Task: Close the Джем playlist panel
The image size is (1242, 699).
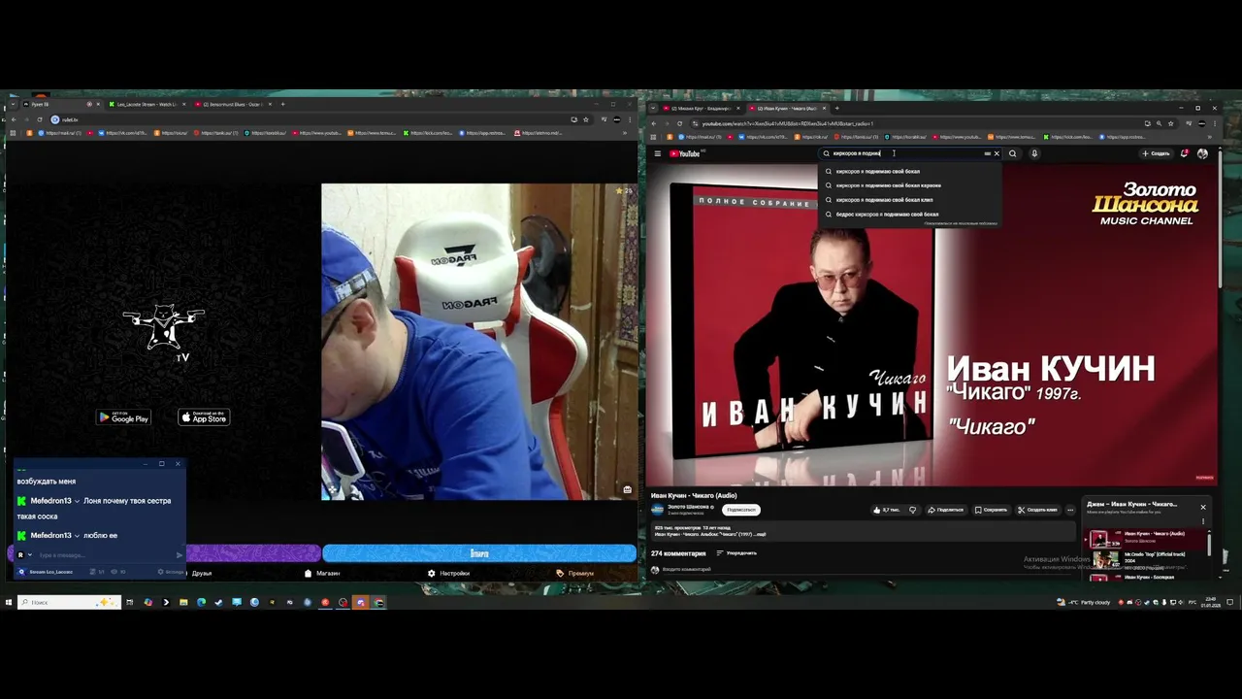Action: (1203, 507)
